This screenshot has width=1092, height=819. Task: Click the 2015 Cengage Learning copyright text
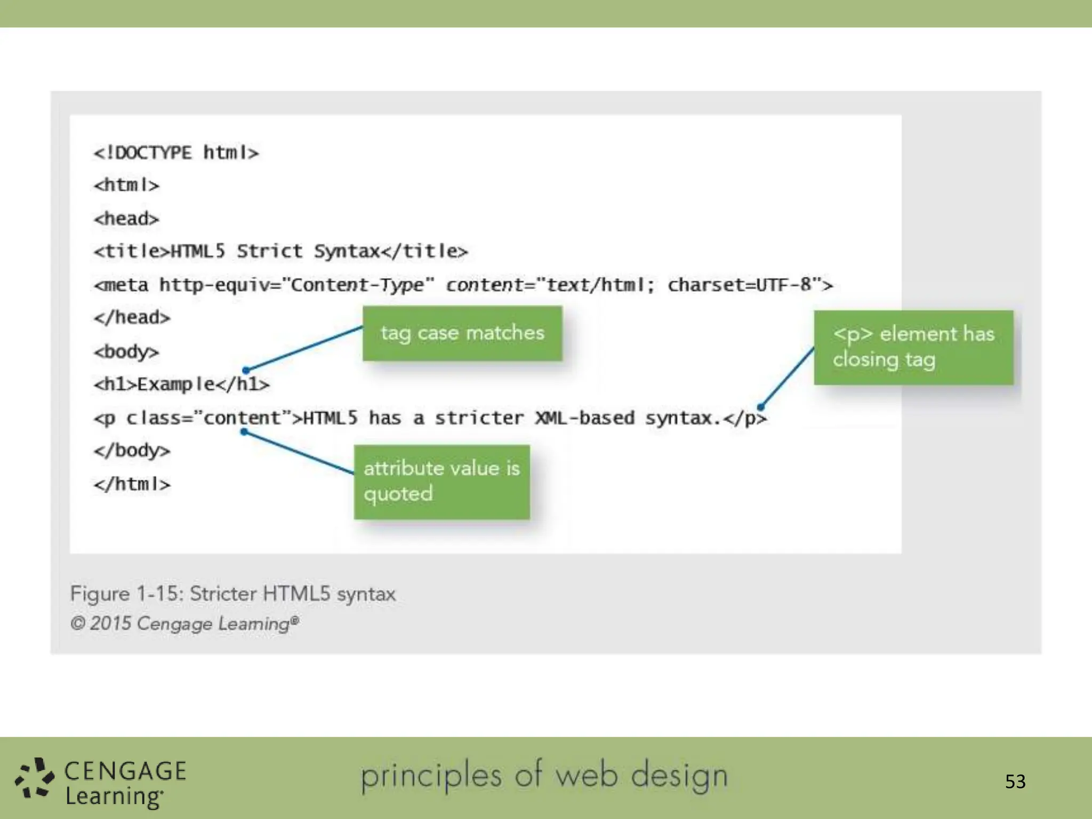coord(184,623)
